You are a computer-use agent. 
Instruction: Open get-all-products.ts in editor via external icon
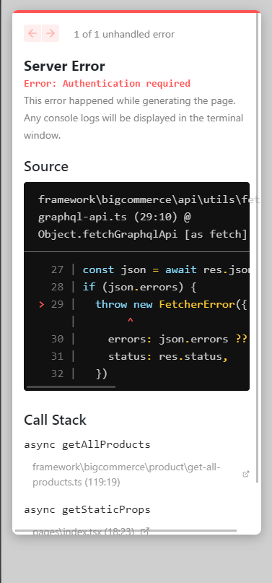coord(245,474)
